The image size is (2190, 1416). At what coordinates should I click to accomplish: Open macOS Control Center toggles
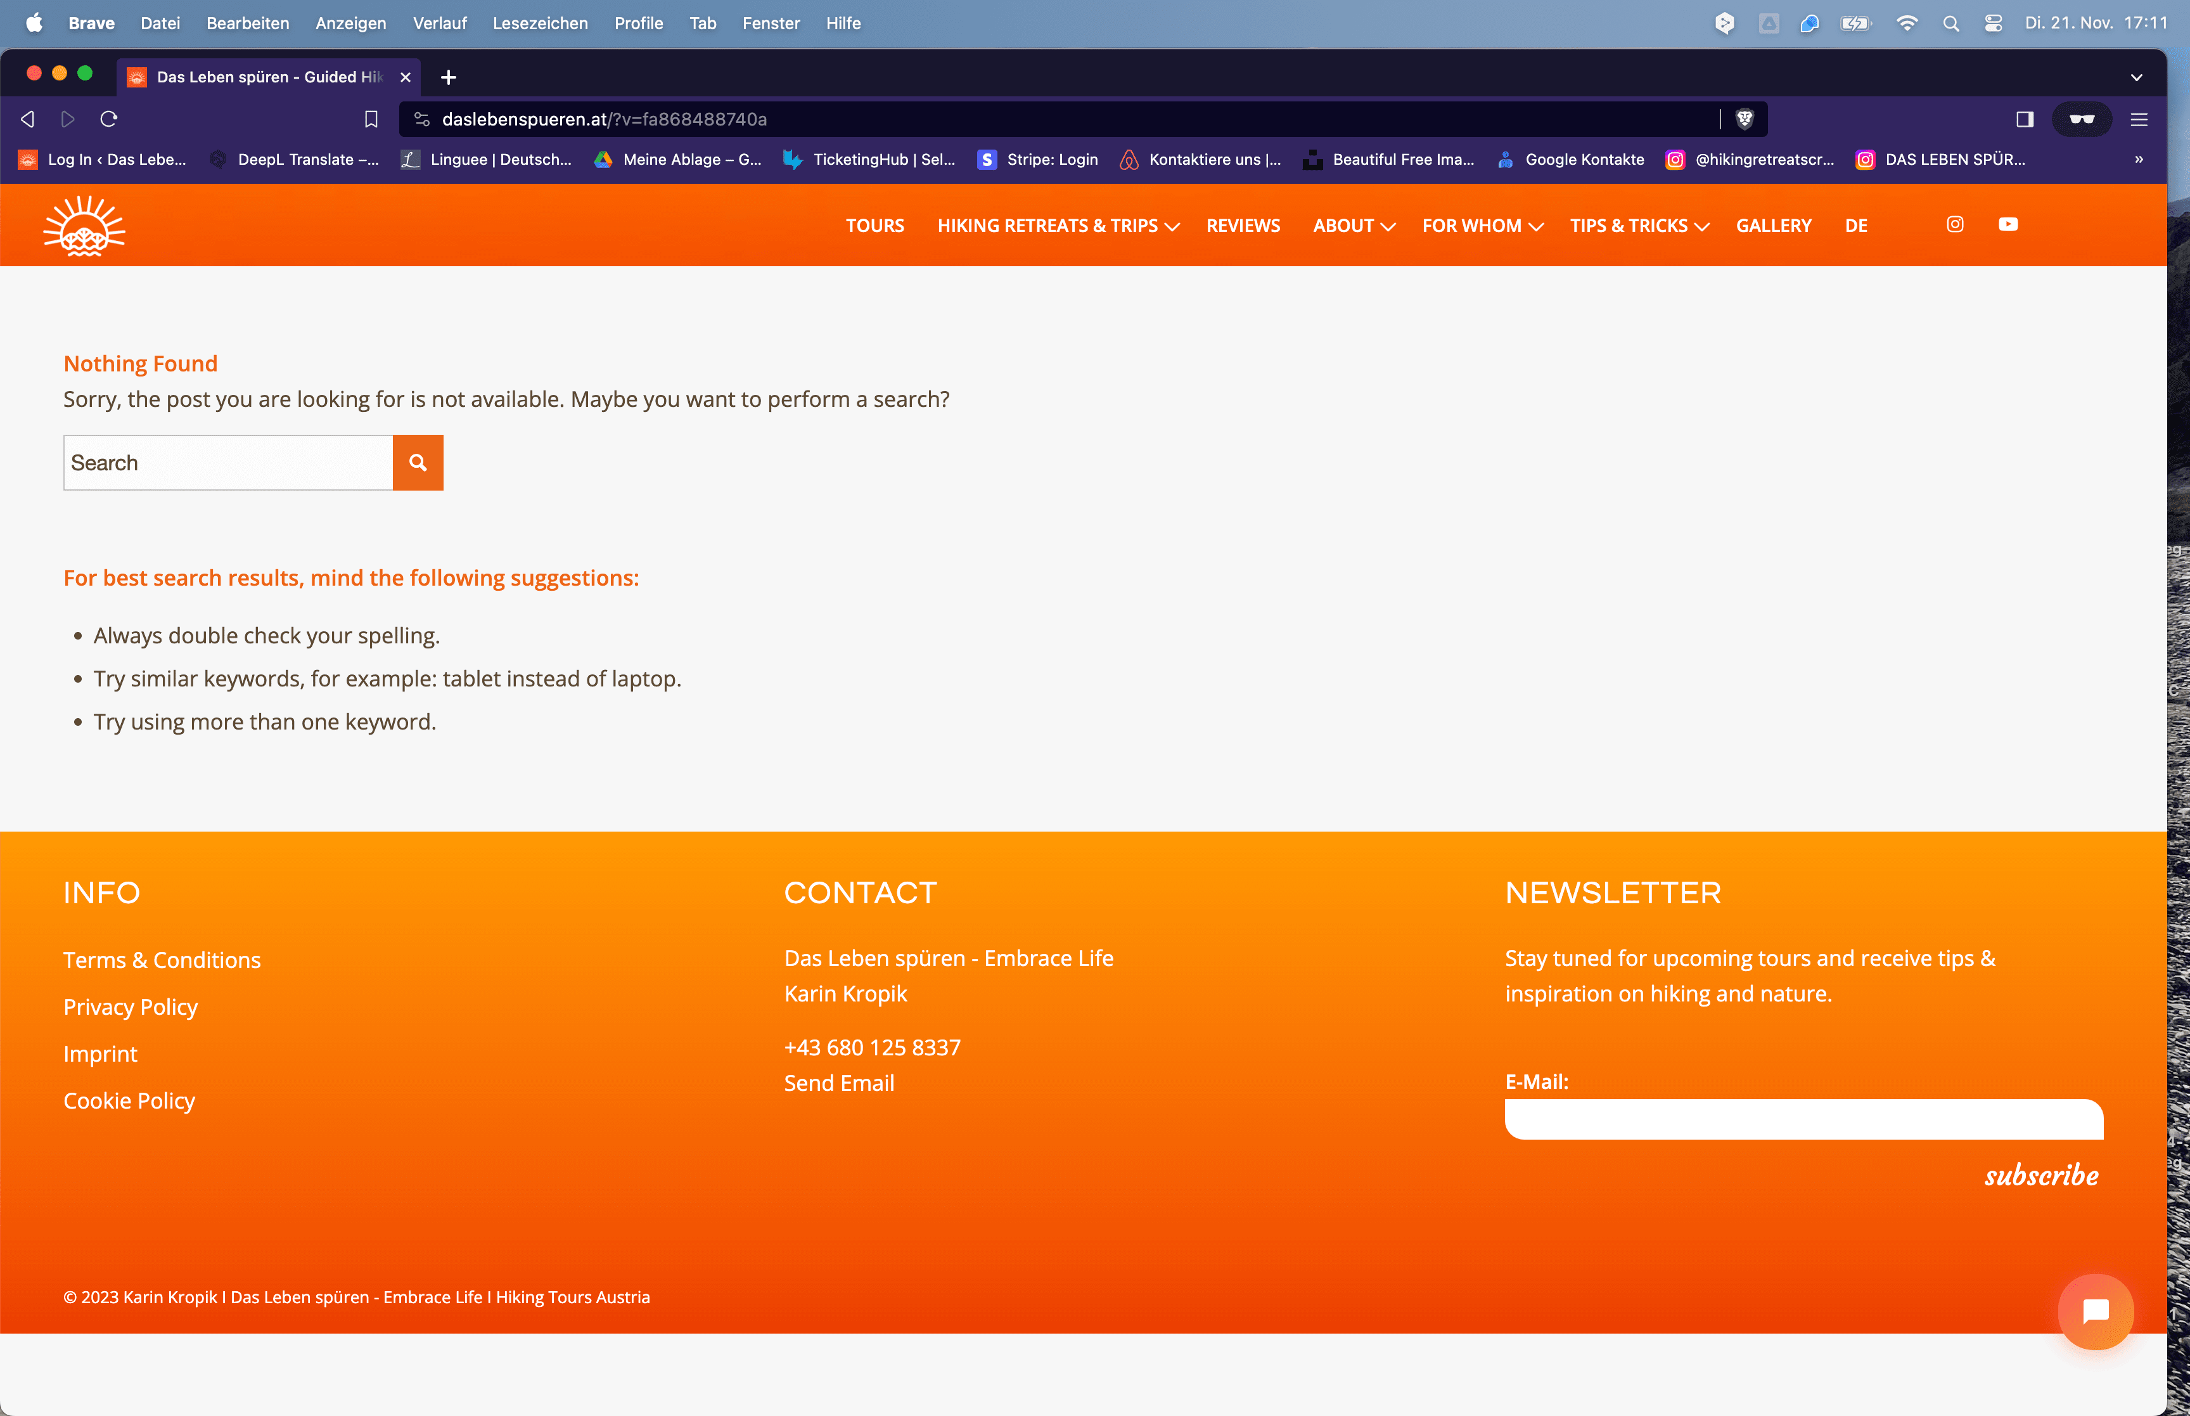[x=1992, y=23]
